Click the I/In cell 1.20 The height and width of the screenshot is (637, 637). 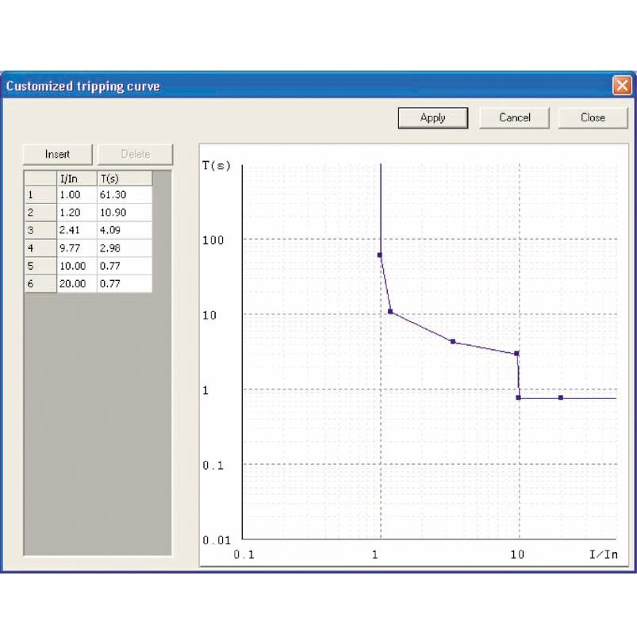click(x=77, y=213)
